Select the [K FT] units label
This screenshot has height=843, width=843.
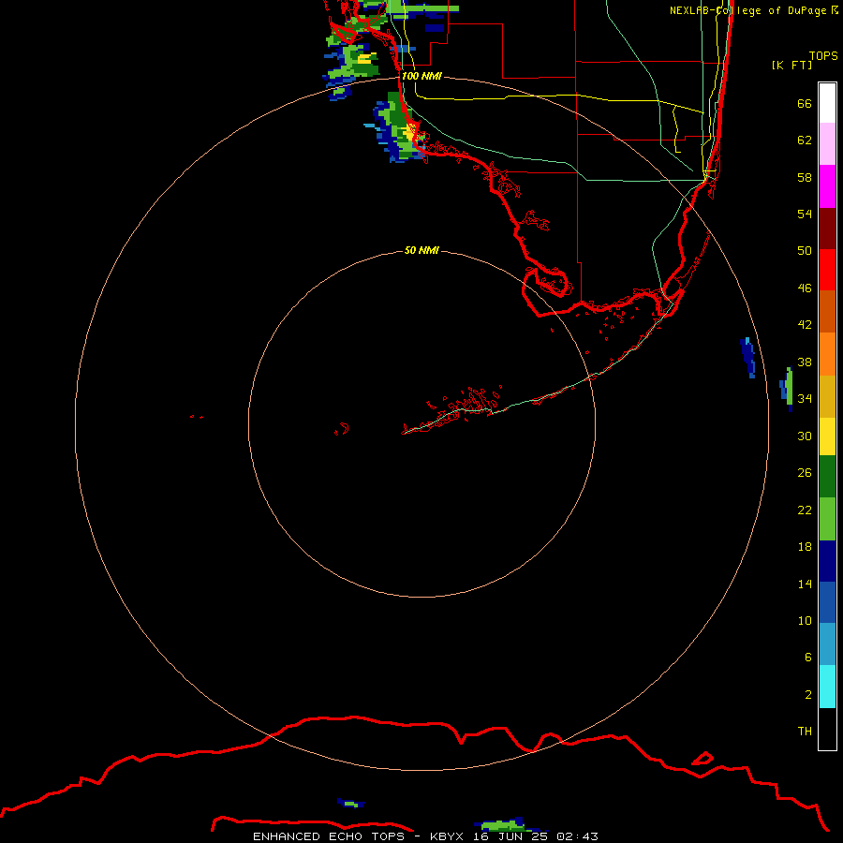791,65
